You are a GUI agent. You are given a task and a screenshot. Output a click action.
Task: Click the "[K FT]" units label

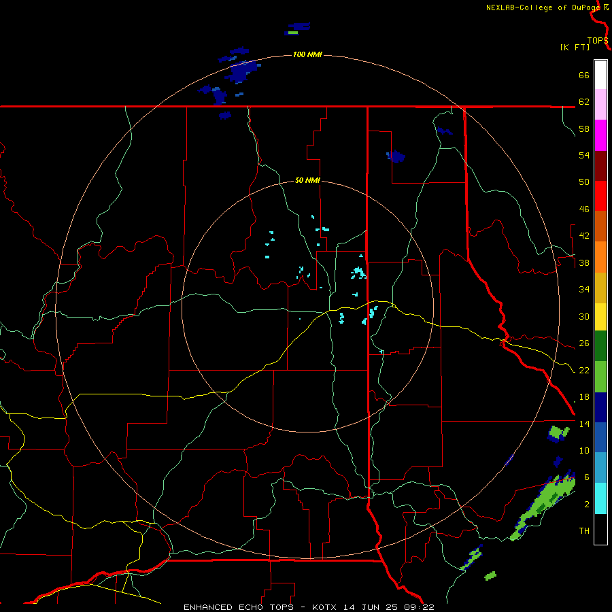575,47
